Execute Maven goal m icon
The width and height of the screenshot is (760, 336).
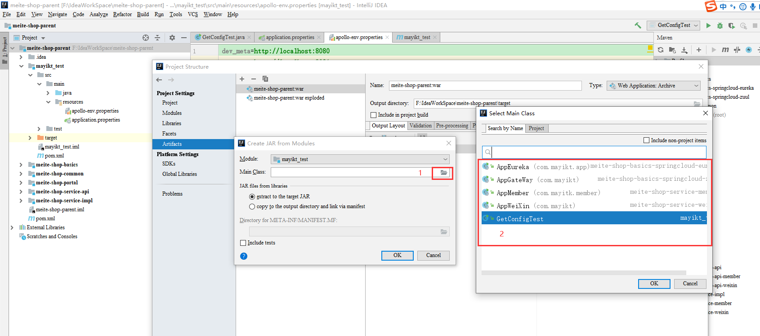[x=725, y=50]
